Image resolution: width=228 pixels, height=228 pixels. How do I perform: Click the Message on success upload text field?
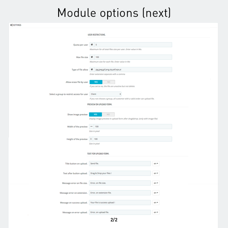tap(120, 202)
